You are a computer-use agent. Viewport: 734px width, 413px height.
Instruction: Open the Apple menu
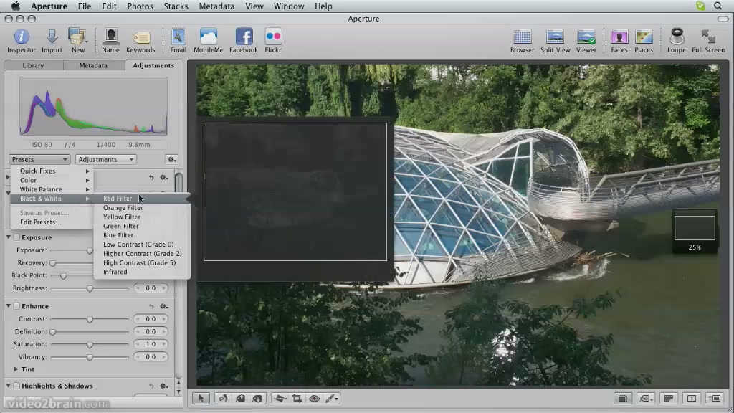click(16, 6)
